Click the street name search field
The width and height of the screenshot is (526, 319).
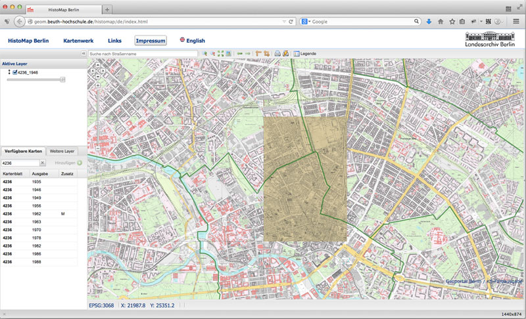pyautogui.click(x=142, y=54)
